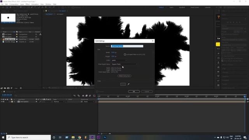Click the solid Name input field

(127, 46)
